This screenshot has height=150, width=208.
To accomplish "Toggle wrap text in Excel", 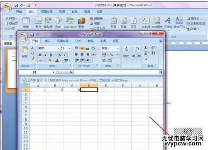I will [x=93, y=49].
